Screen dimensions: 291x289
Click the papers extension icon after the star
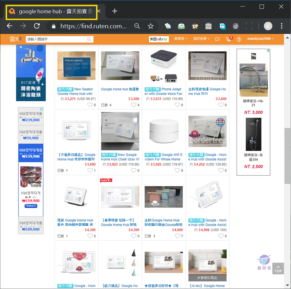168,26
